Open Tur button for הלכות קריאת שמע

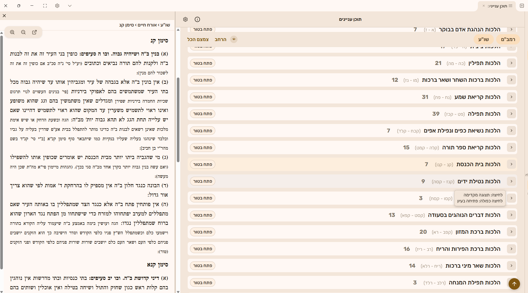pos(203,97)
